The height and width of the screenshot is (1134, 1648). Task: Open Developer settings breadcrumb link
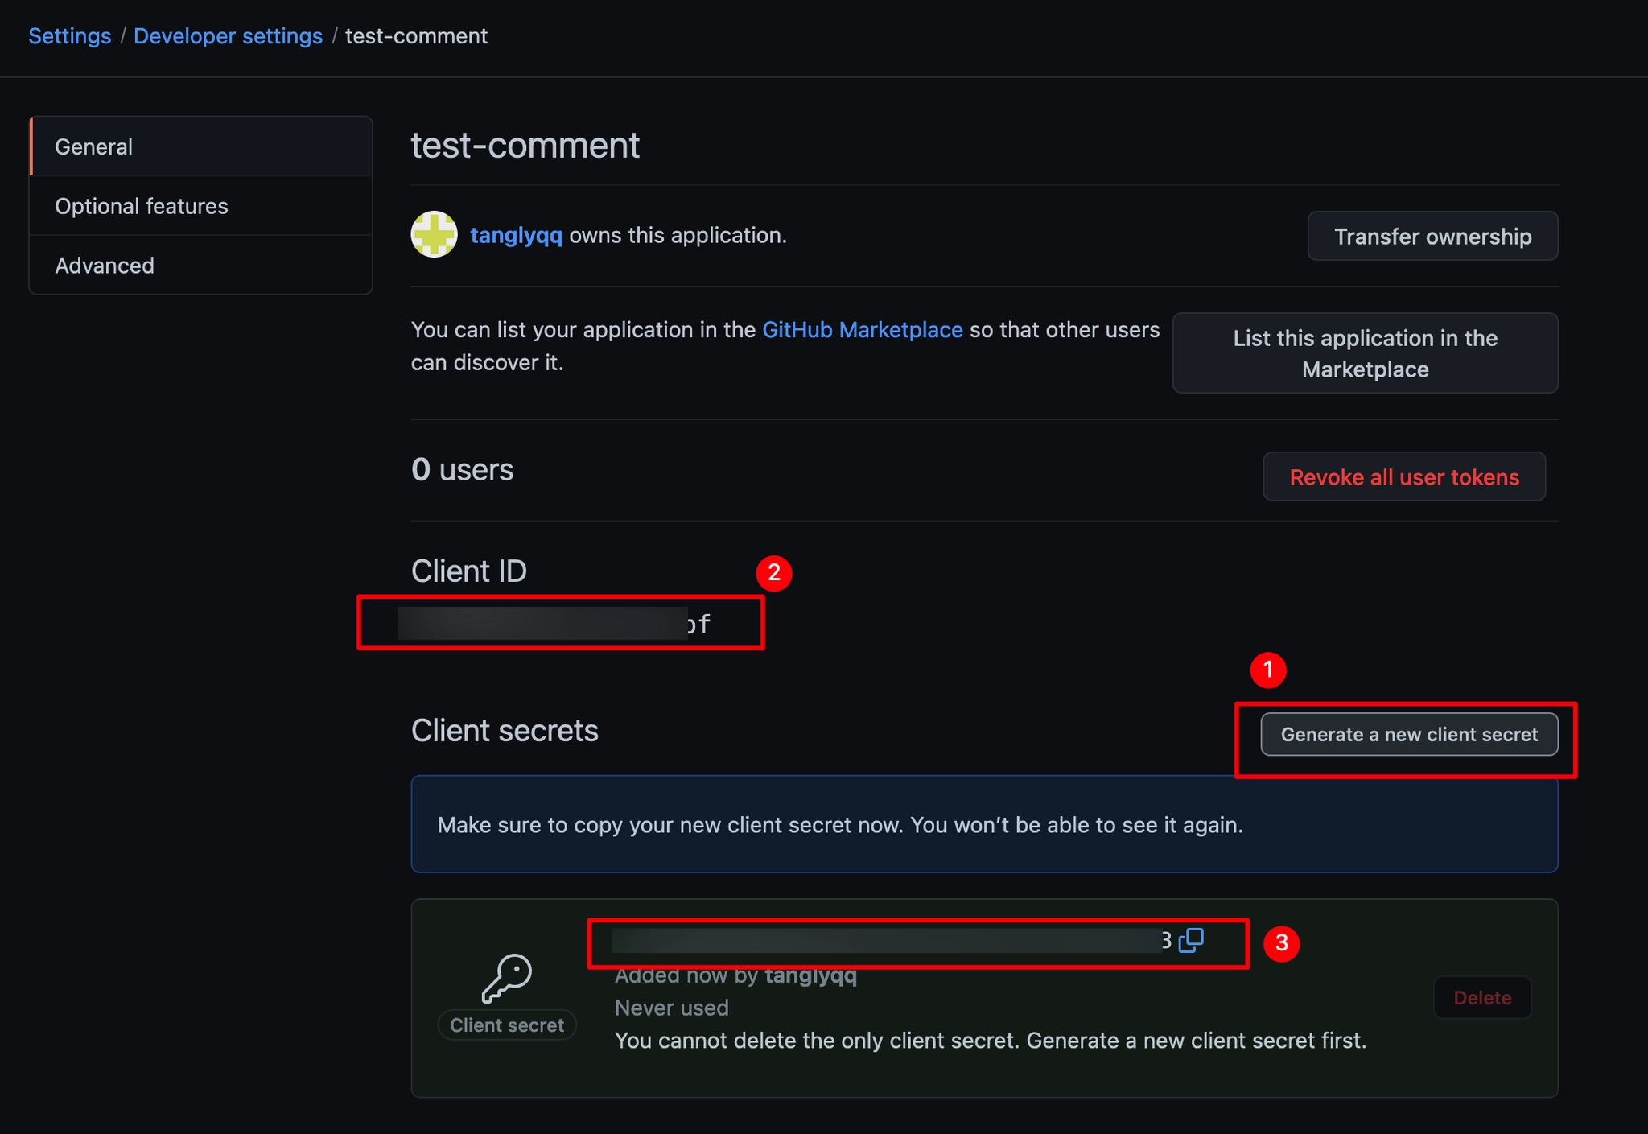(228, 36)
